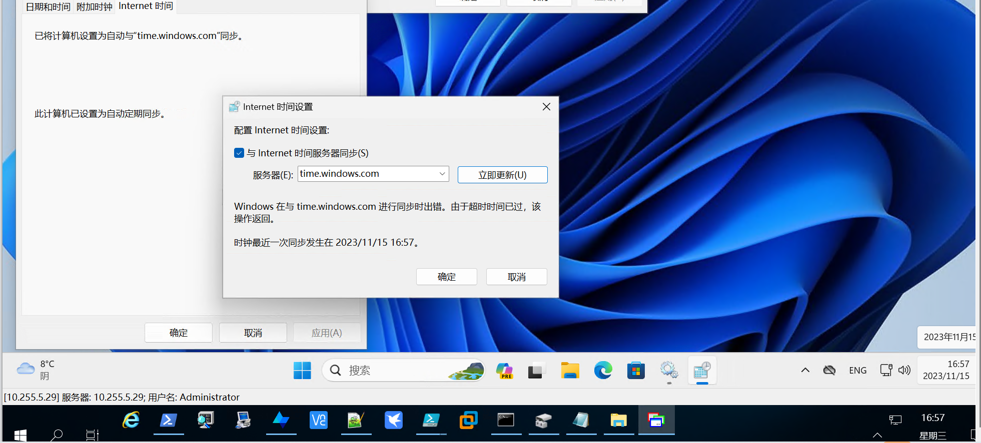981x443 pixels.
Task: Open the Command Prompt icon in the dark taskbar
Action: point(506,420)
